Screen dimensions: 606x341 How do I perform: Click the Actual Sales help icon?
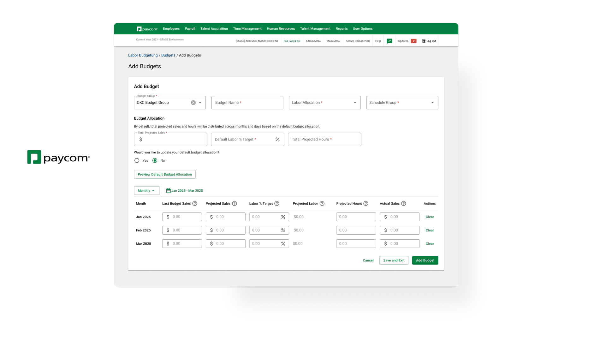pyautogui.click(x=403, y=204)
